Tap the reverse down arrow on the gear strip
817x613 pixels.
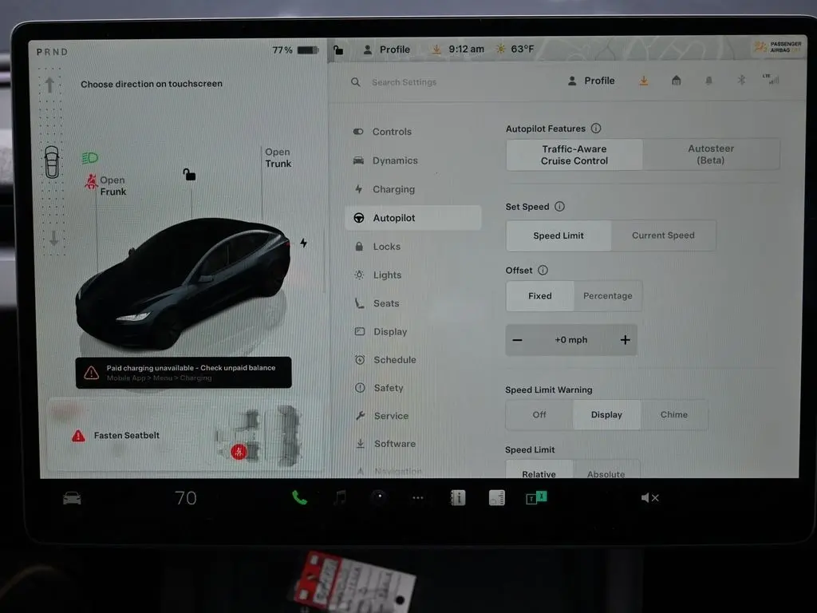53,238
